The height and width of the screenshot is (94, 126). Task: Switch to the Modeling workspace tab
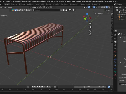[x=14, y=4]
